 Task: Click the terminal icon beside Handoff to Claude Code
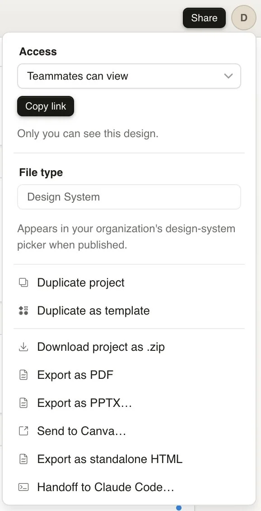click(x=23, y=487)
